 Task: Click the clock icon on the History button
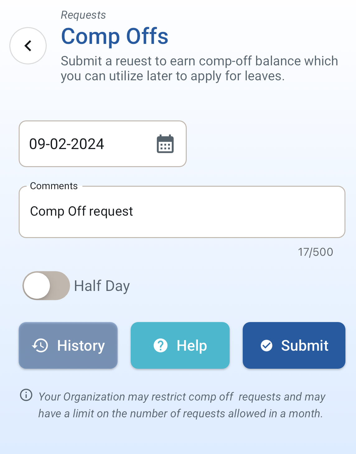point(40,345)
